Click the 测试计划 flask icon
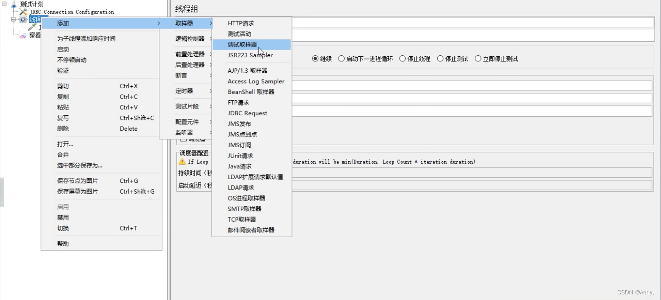This screenshot has width=661, height=300. 14,4
